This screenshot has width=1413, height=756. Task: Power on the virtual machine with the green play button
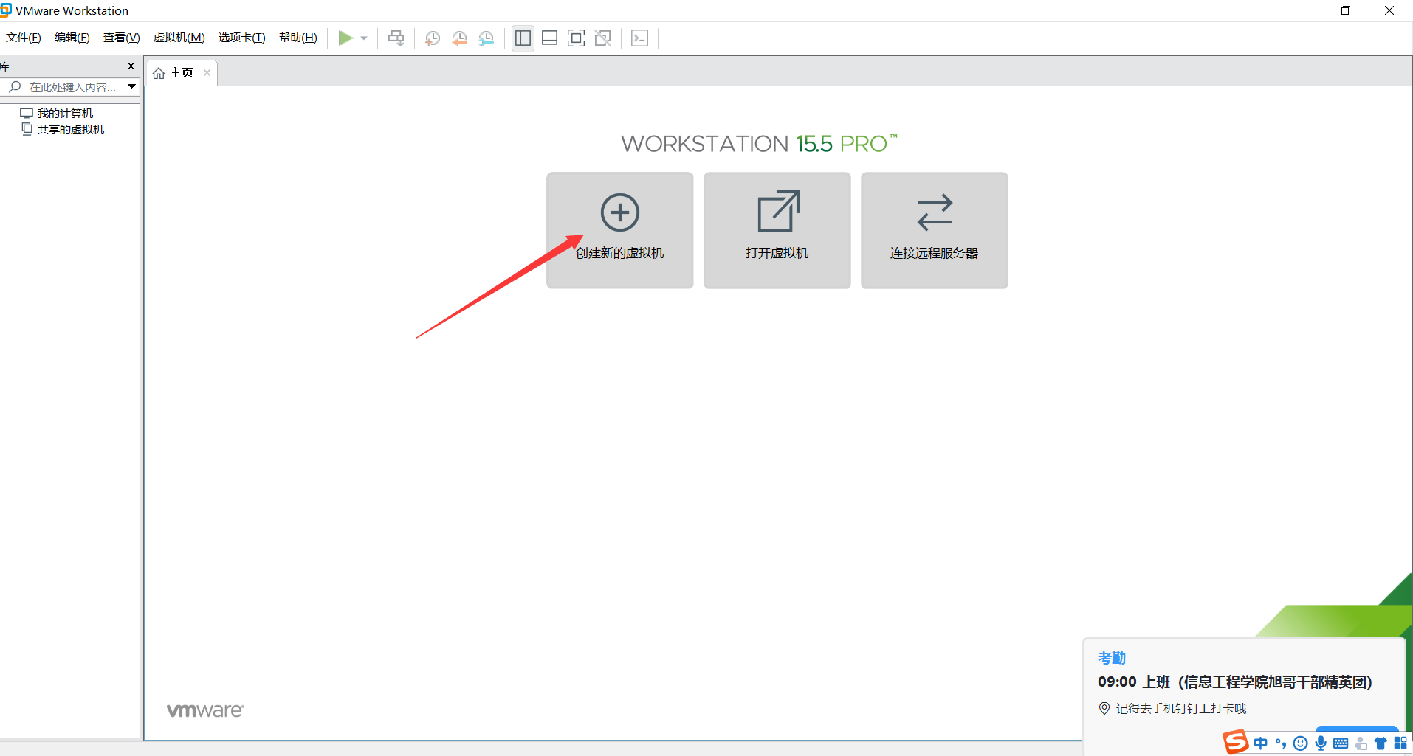pos(345,38)
